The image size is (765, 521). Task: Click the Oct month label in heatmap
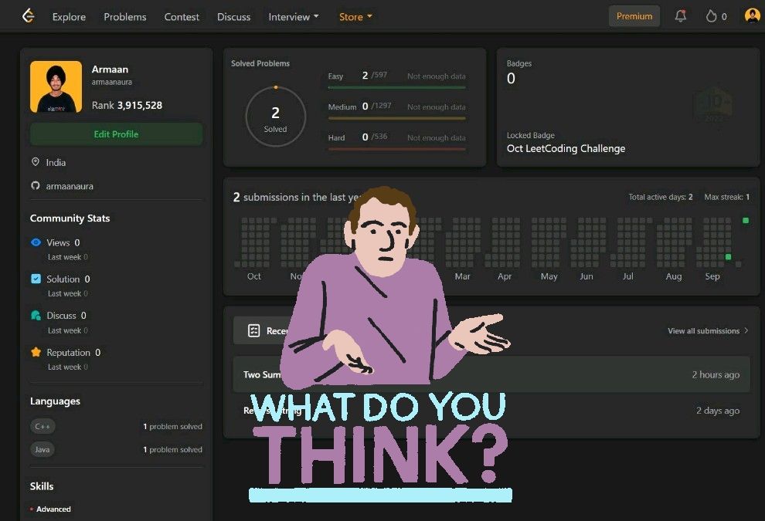pos(253,276)
